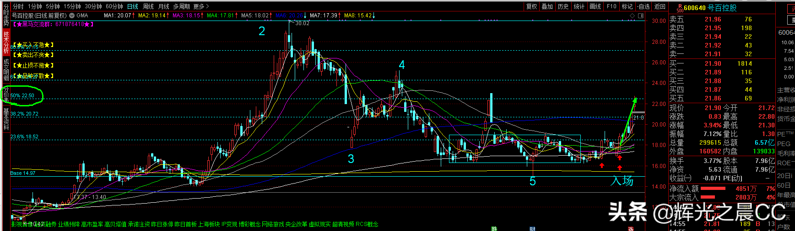Screen dimensions: 795x231
Task: Open the 成交明细 sidebar tab
Action: tap(6, 69)
